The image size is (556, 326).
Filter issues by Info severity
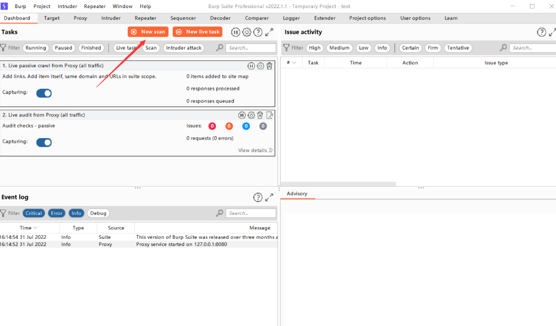(x=382, y=48)
